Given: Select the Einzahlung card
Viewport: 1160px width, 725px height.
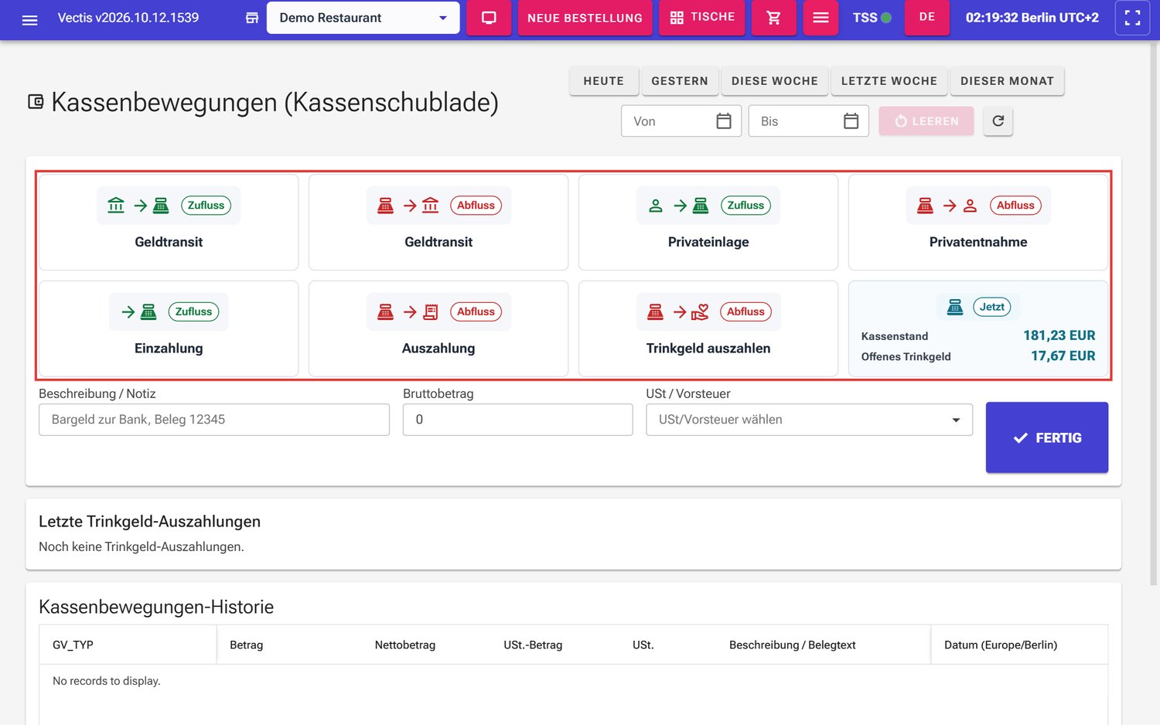Looking at the screenshot, I should (x=169, y=328).
